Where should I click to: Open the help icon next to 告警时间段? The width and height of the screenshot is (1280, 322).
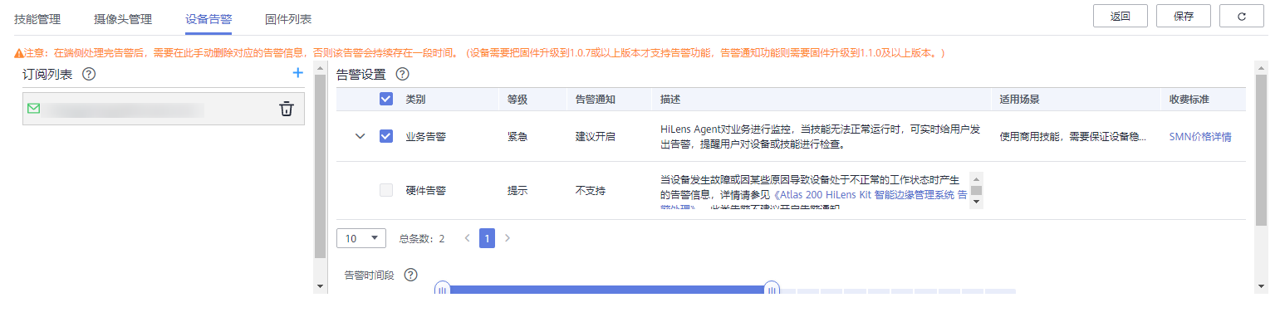[x=410, y=275]
